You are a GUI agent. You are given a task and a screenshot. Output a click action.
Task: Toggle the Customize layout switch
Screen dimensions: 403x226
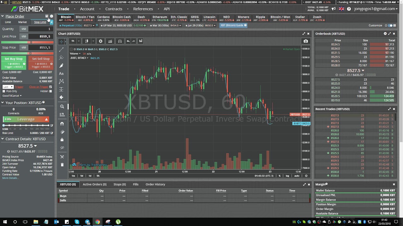391,25
